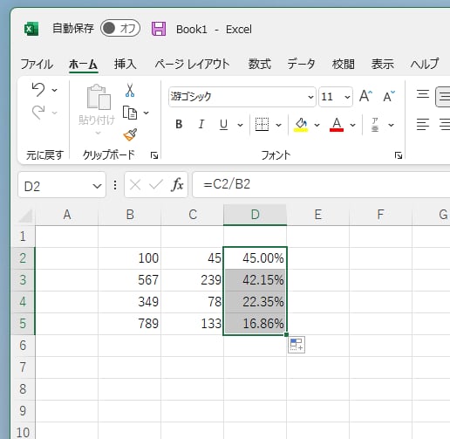
Task: Open the Copy options dropdown arrow
Action: pyautogui.click(x=147, y=113)
